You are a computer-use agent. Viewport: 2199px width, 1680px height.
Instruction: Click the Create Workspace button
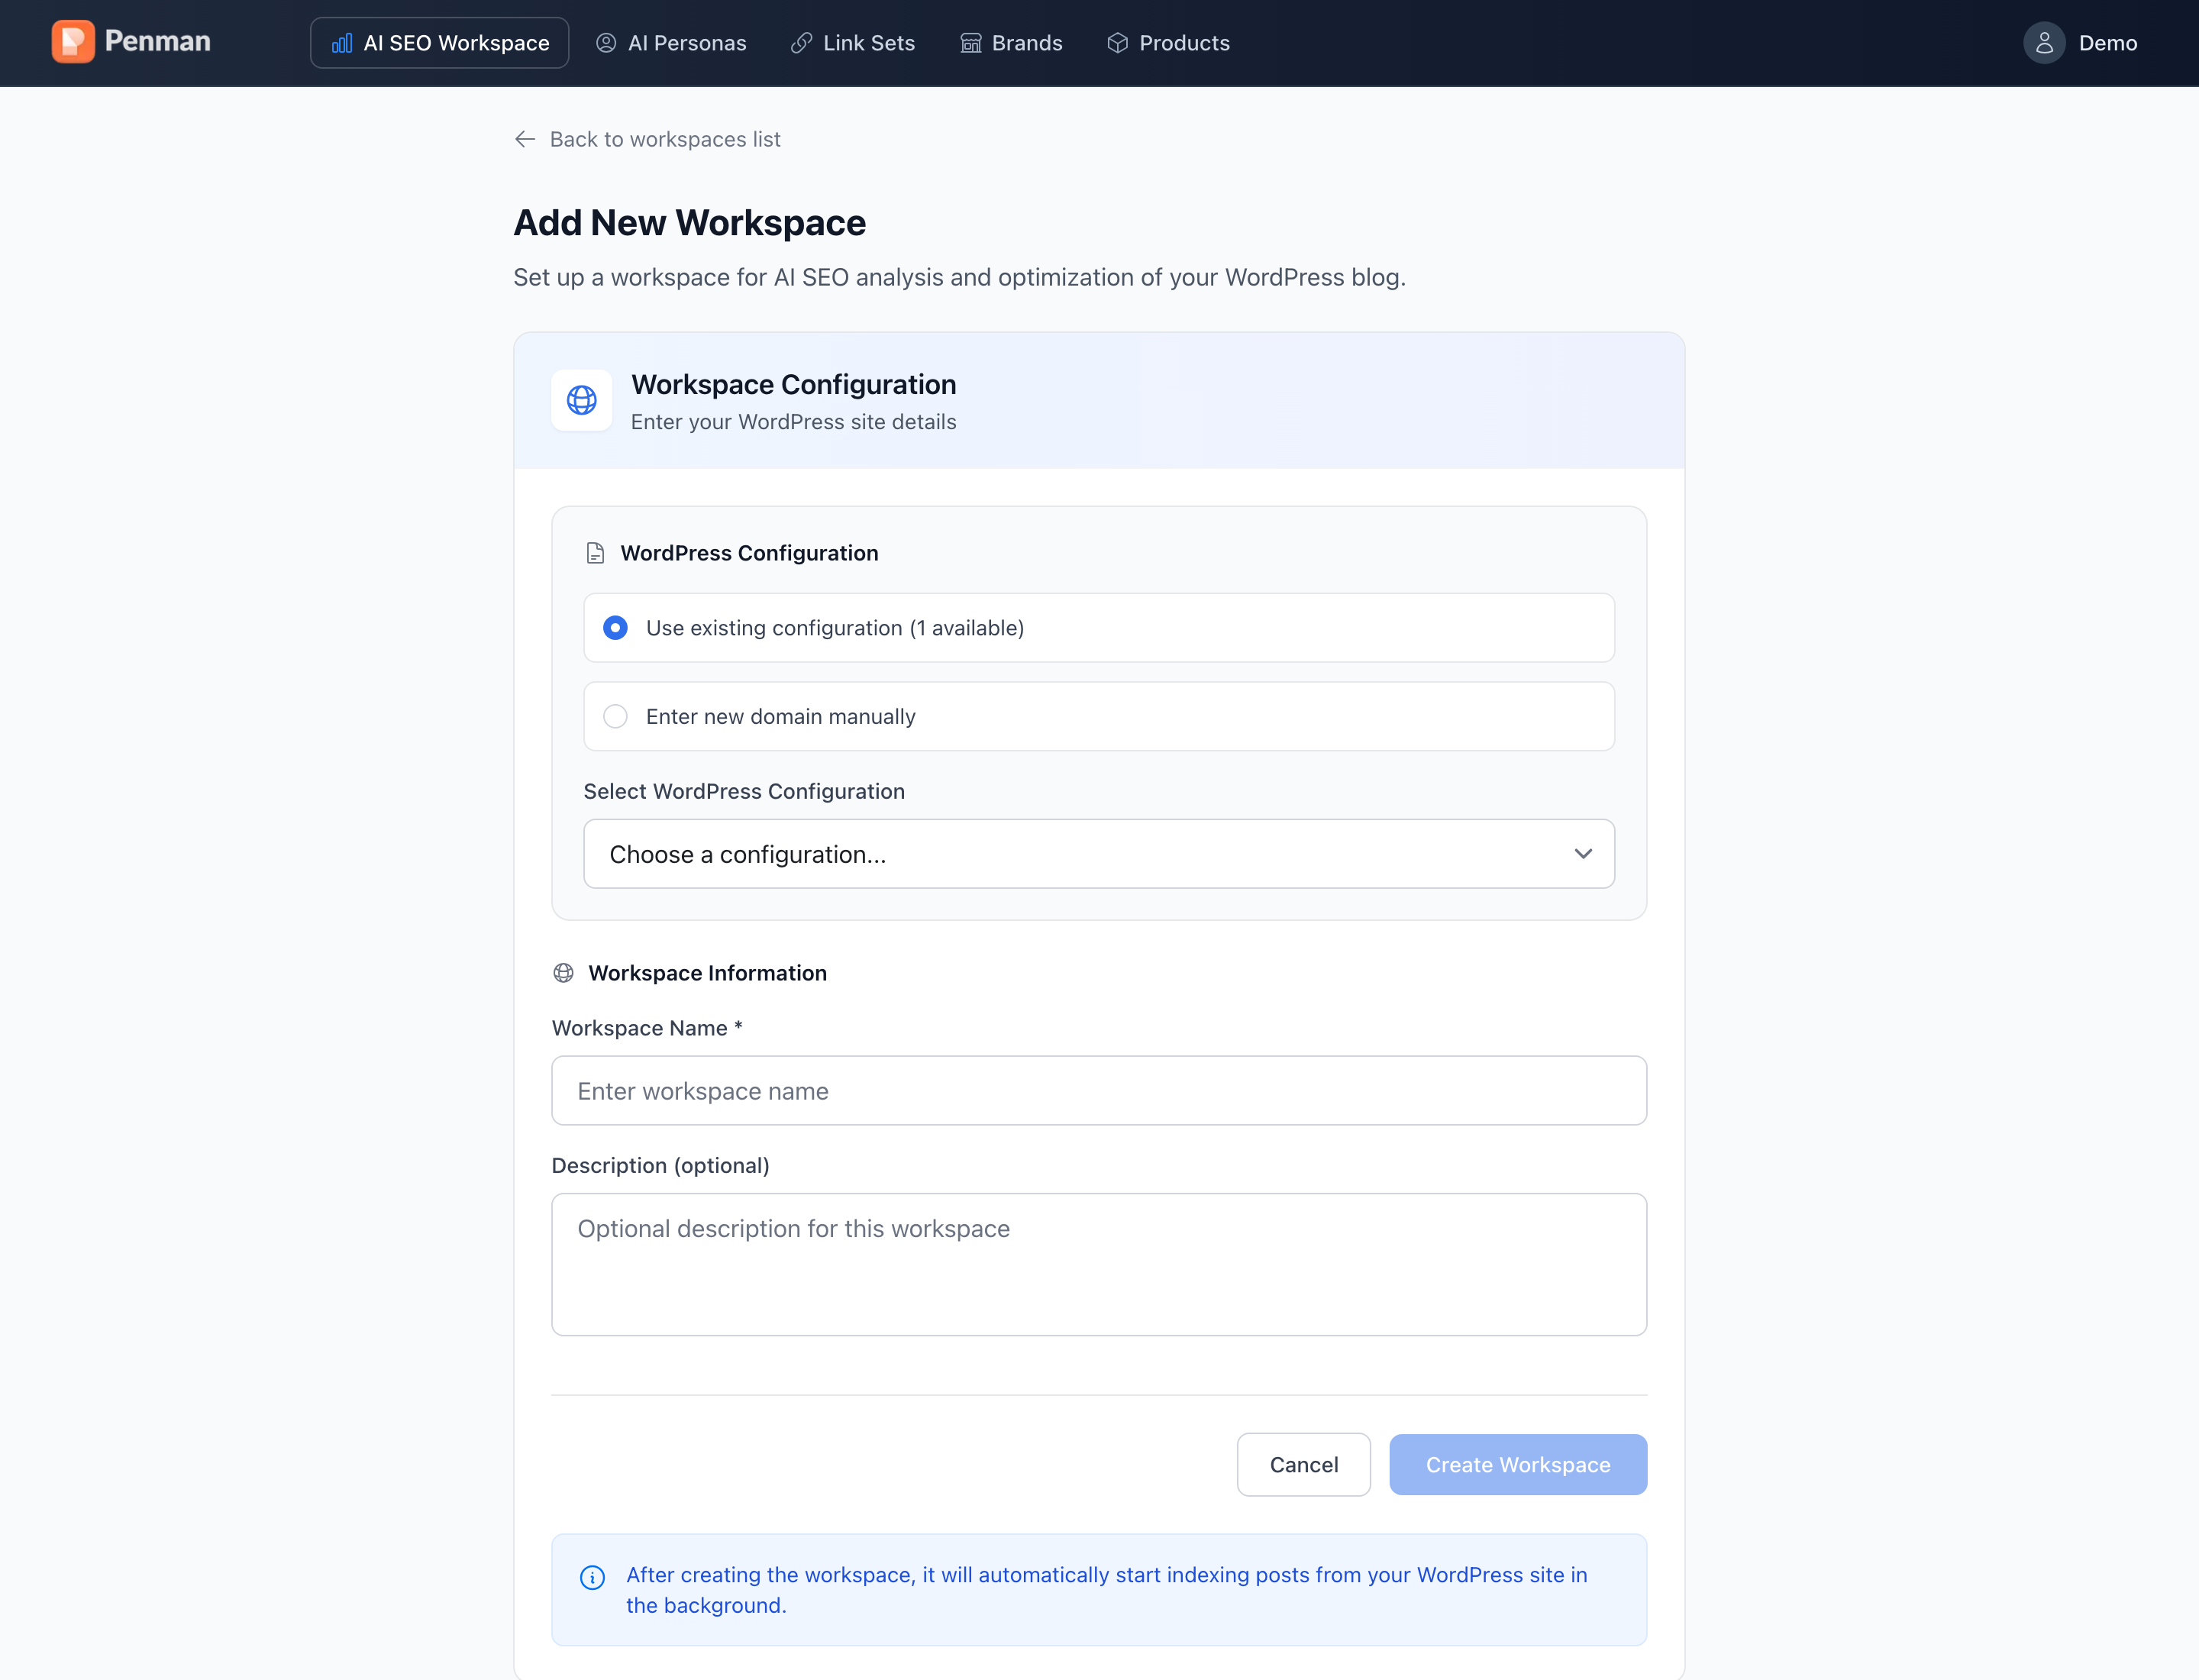coord(1518,1465)
